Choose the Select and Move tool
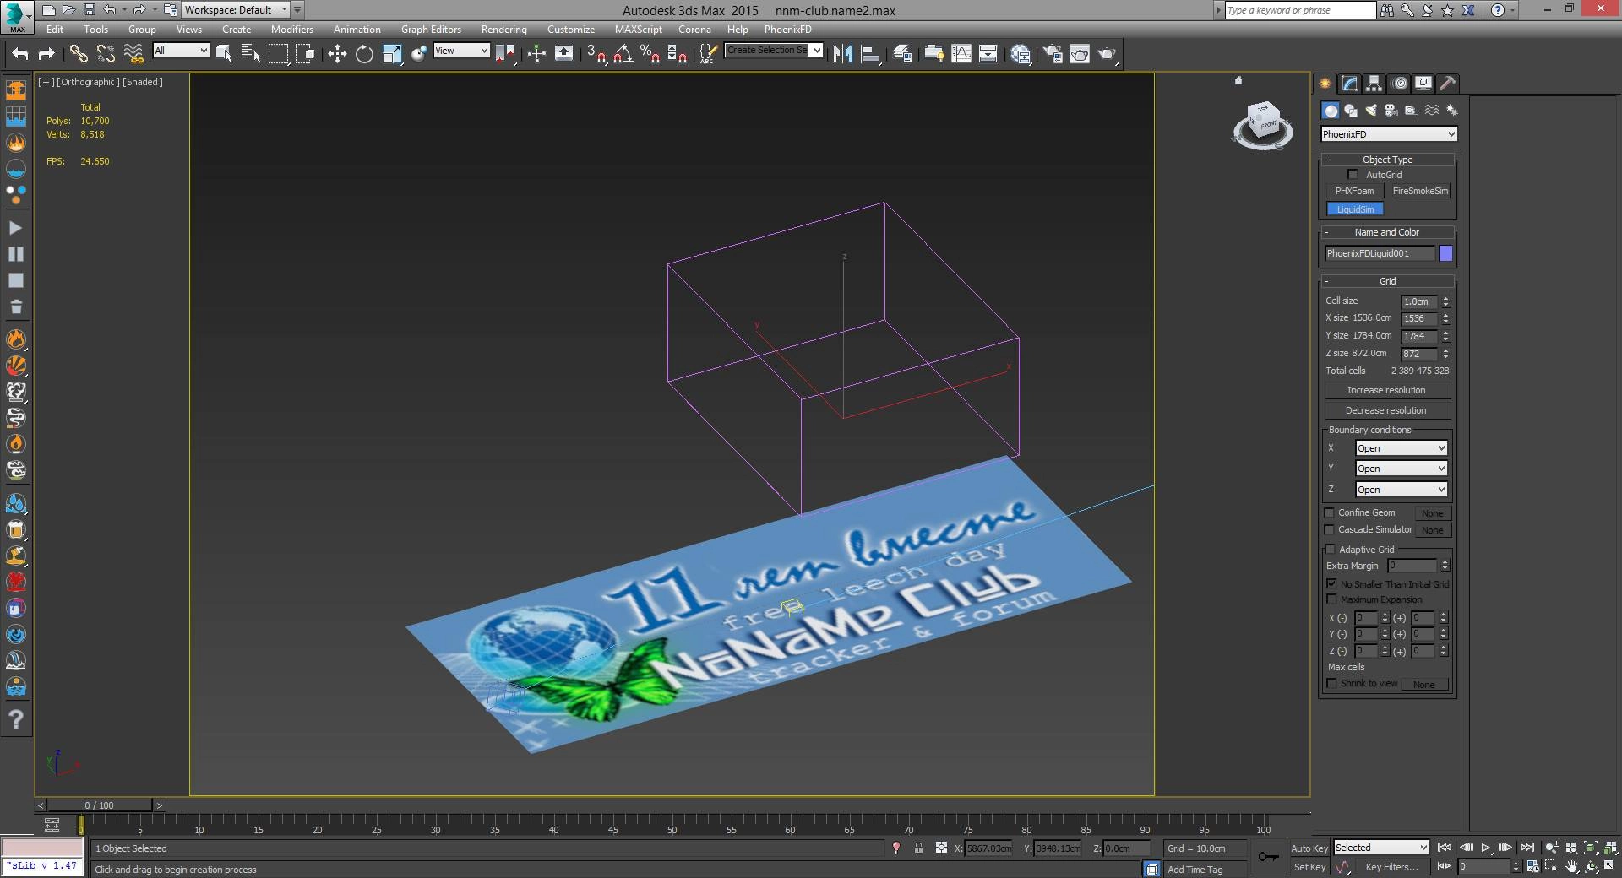This screenshot has width=1622, height=878. point(337,54)
